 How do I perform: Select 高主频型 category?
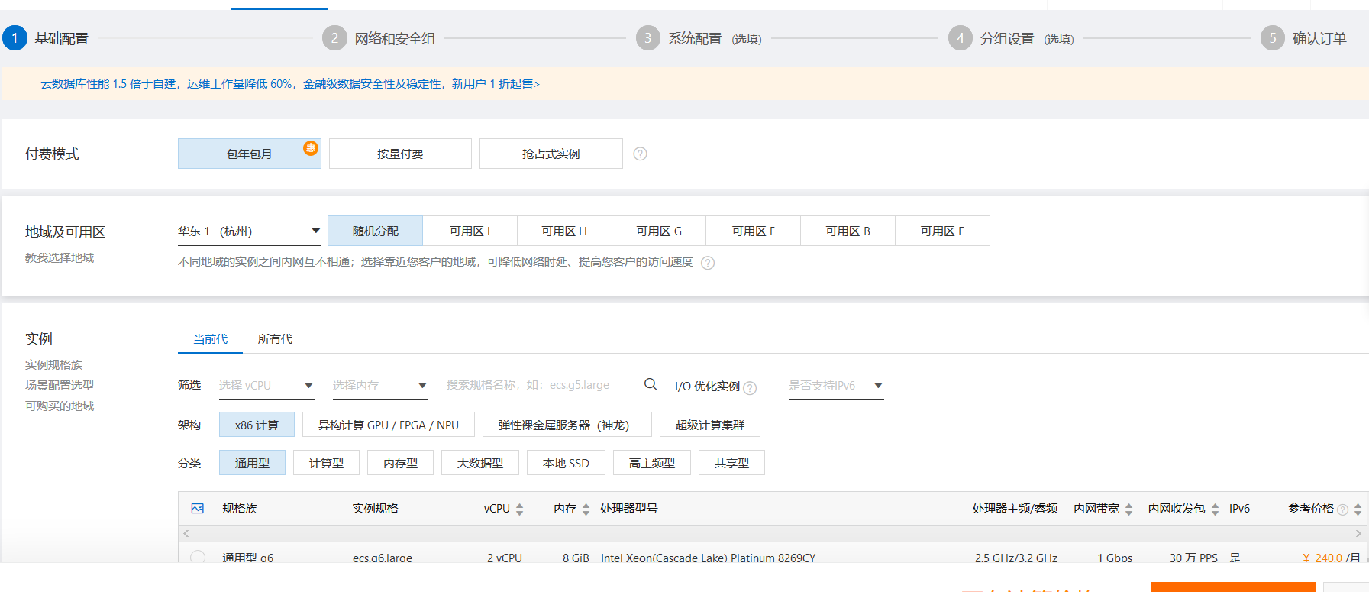pyautogui.click(x=652, y=463)
